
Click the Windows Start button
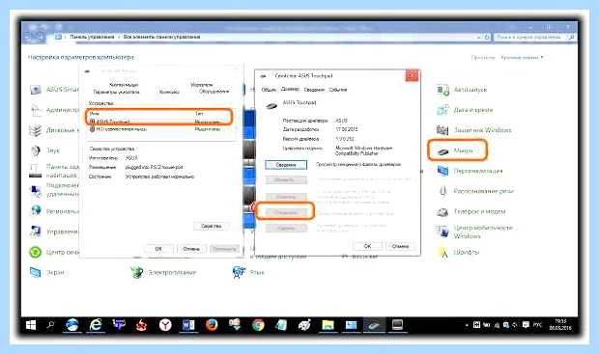click(31, 325)
